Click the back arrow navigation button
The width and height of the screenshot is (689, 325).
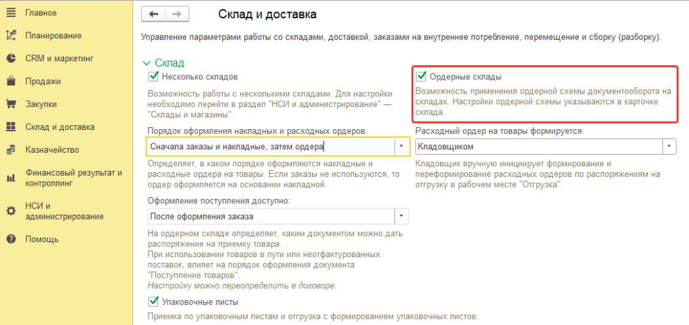(x=154, y=14)
